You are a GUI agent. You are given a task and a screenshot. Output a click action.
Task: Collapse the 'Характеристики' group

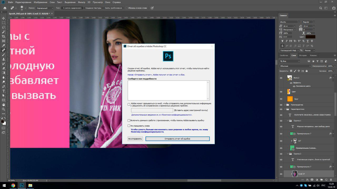pos(285,109)
